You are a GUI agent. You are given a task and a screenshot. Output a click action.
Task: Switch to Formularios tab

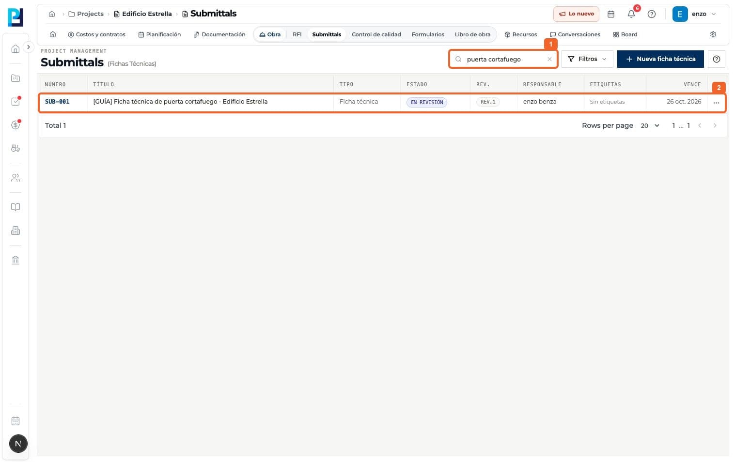pyautogui.click(x=428, y=34)
